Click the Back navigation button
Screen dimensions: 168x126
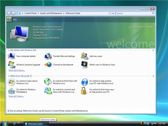(9, 13)
